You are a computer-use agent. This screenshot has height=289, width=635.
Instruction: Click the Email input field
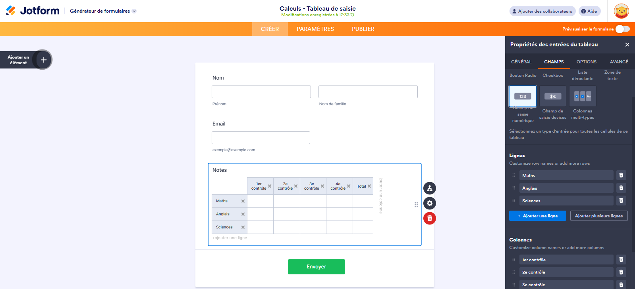[261, 138]
